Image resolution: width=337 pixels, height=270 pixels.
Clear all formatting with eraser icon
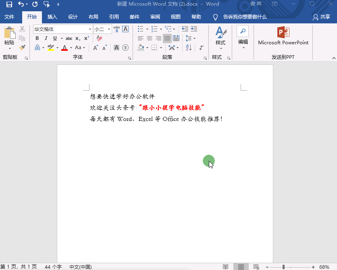point(100,38)
